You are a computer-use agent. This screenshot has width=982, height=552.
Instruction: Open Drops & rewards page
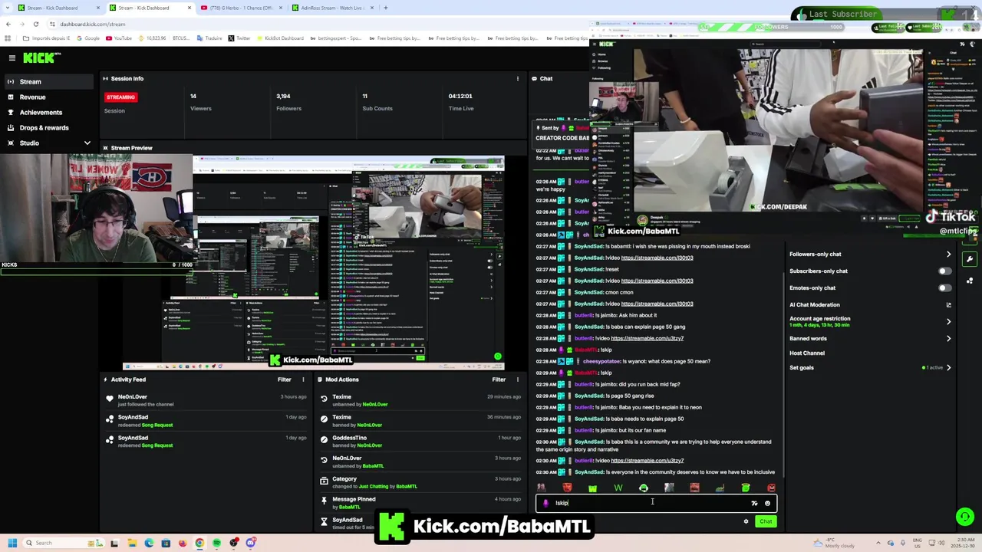50,127
